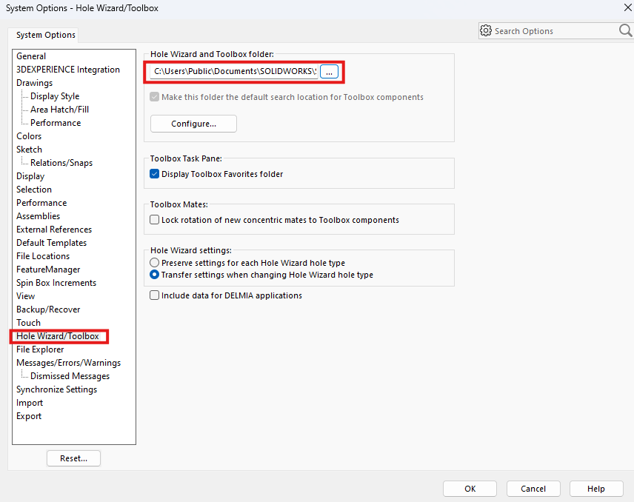Image resolution: width=634 pixels, height=502 pixels.
Task: Open Synchronize Settings options
Action: (x=56, y=389)
